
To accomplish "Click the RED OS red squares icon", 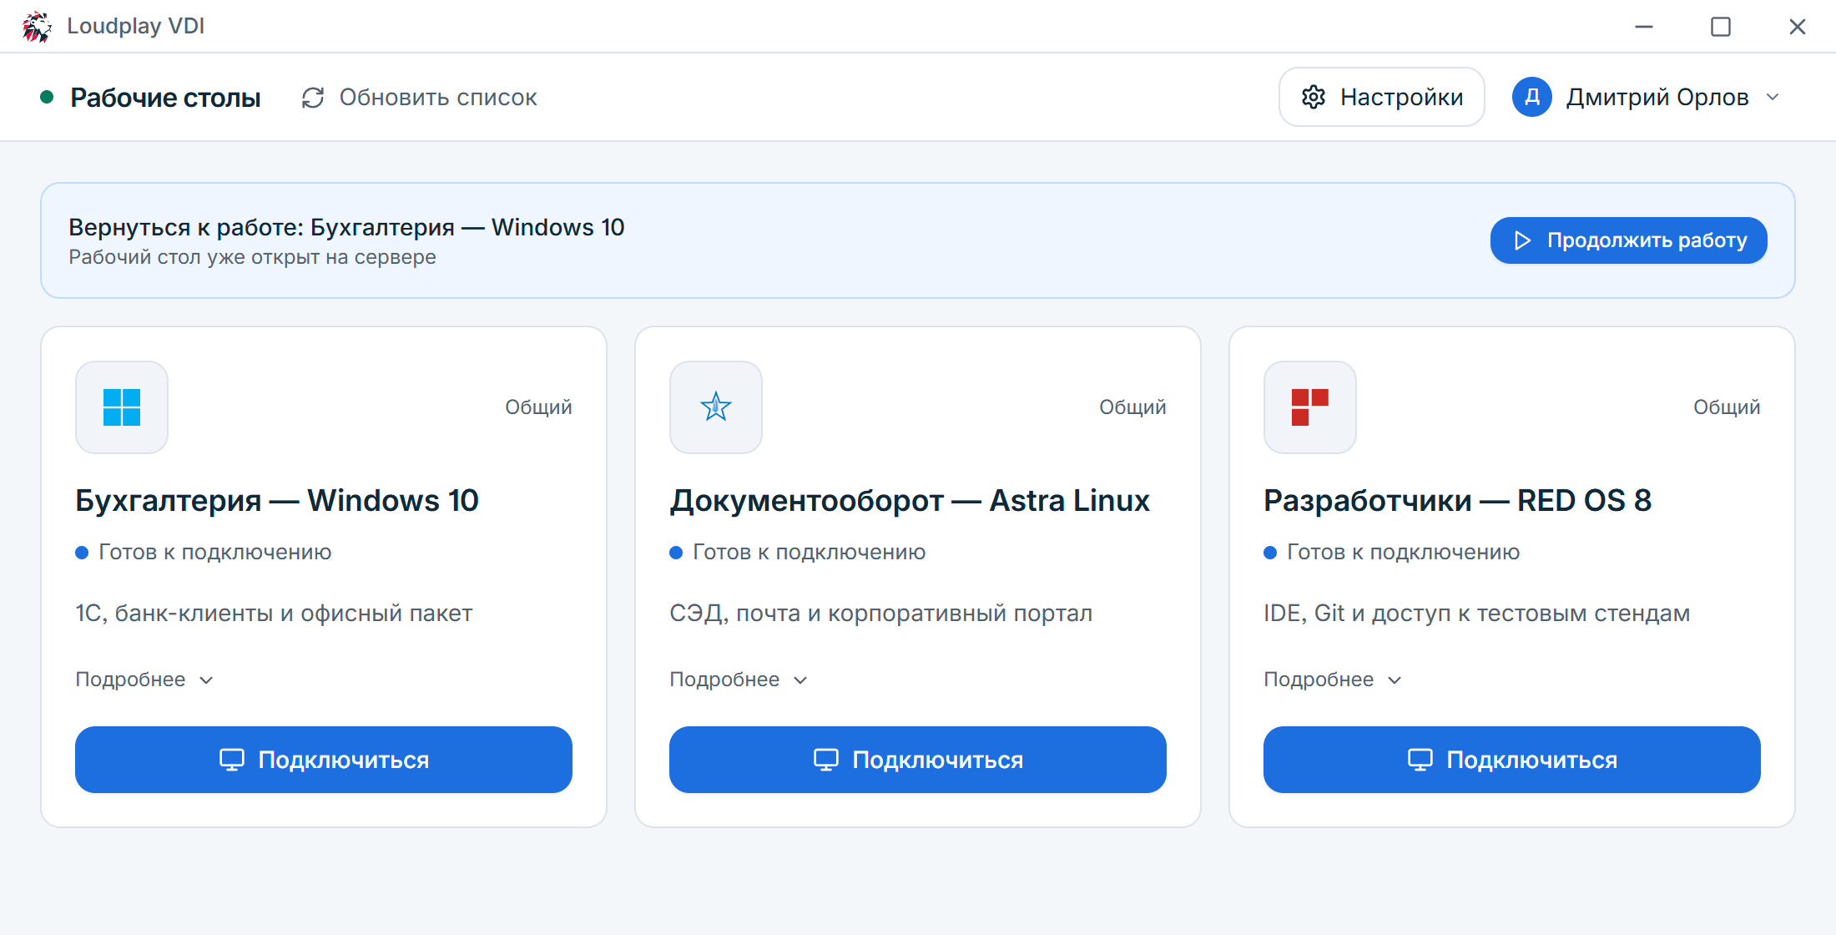I will coord(1310,407).
